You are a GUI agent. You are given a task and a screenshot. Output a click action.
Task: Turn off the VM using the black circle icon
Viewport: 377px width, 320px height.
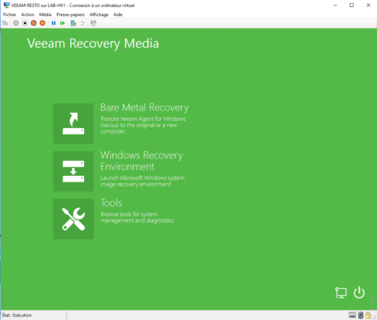coord(25,23)
